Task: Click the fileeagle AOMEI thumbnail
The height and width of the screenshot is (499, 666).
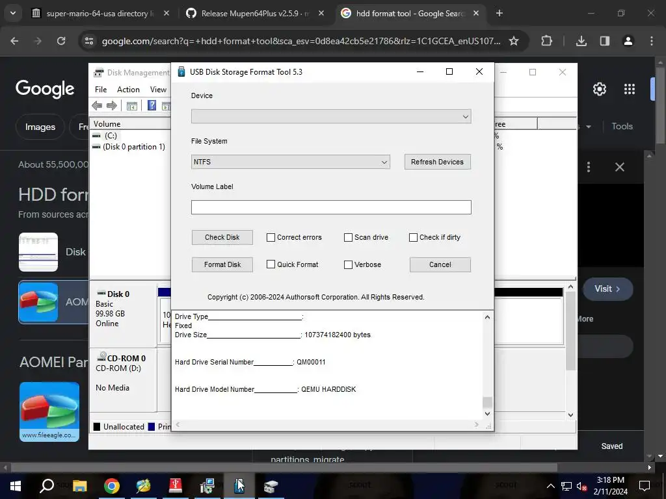Action: click(x=49, y=411)
